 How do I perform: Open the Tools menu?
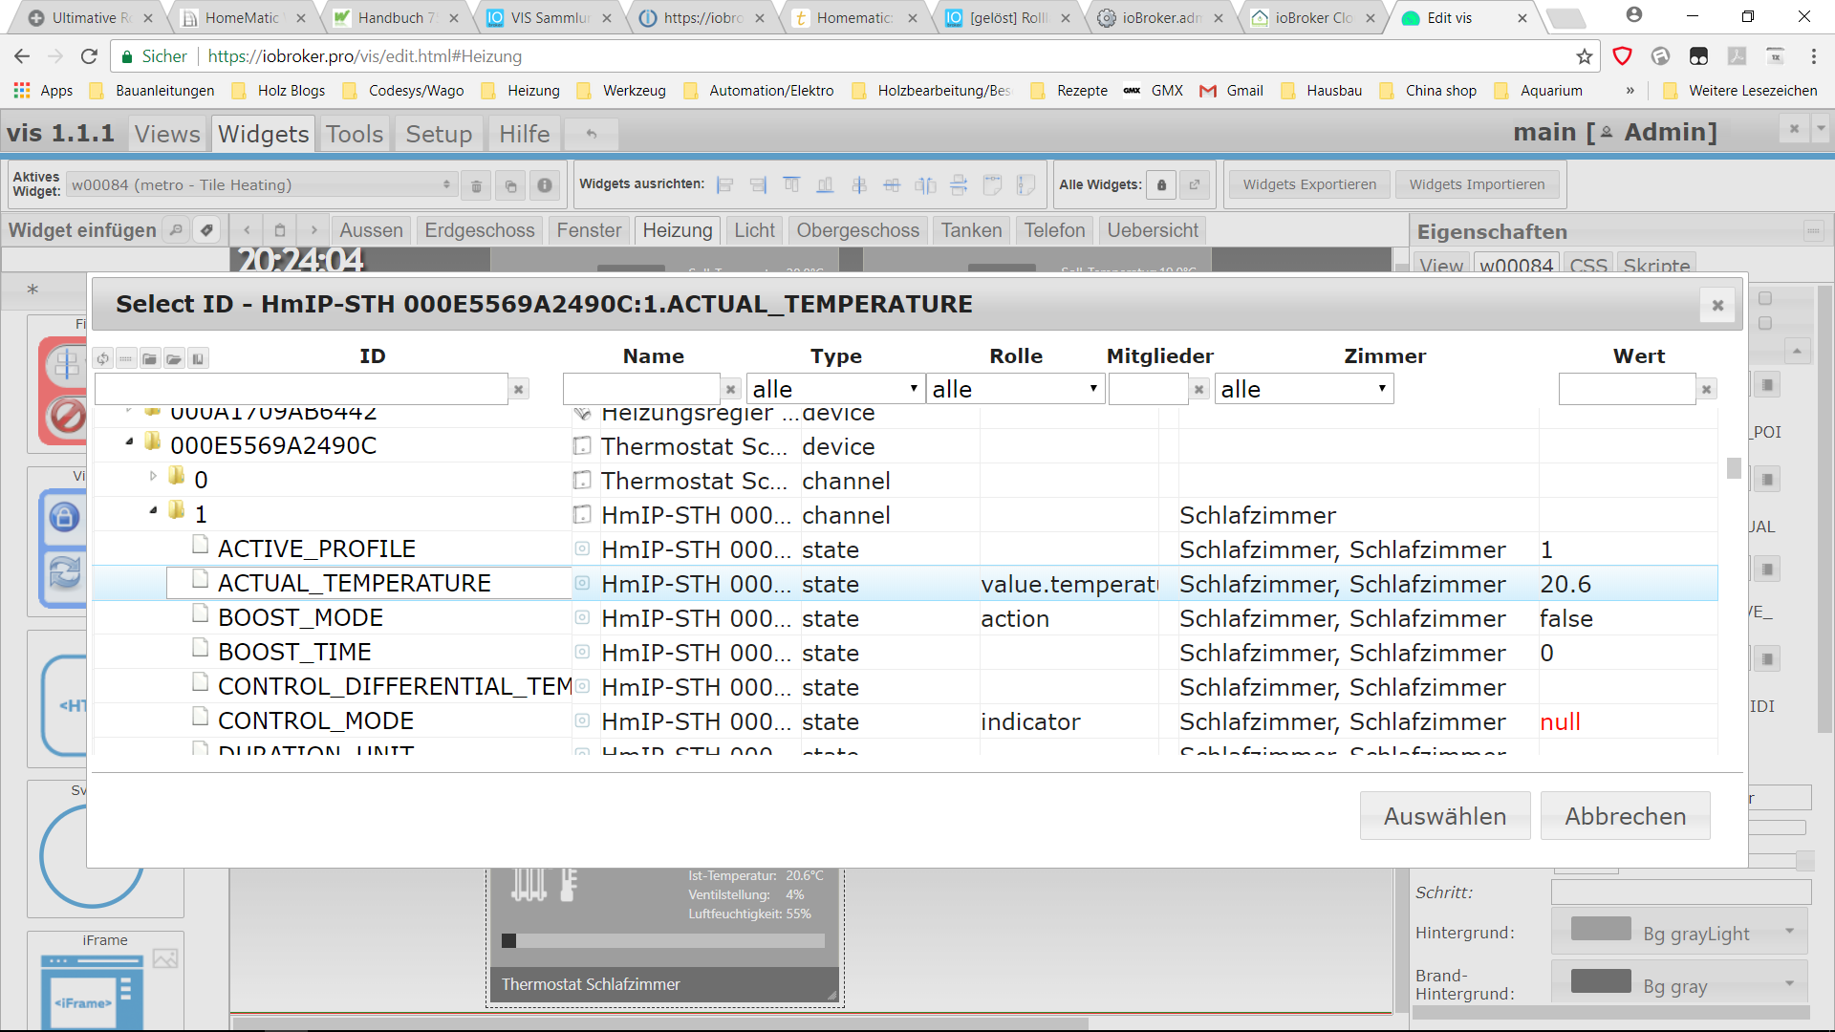(354, 134)
